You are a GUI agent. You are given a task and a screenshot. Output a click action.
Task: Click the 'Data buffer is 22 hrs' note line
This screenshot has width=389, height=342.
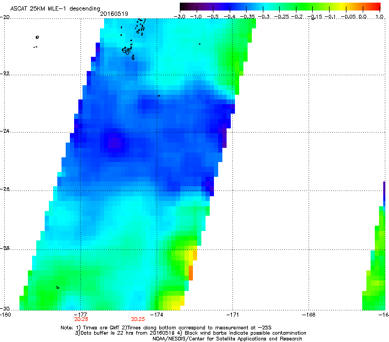point(190,333)
